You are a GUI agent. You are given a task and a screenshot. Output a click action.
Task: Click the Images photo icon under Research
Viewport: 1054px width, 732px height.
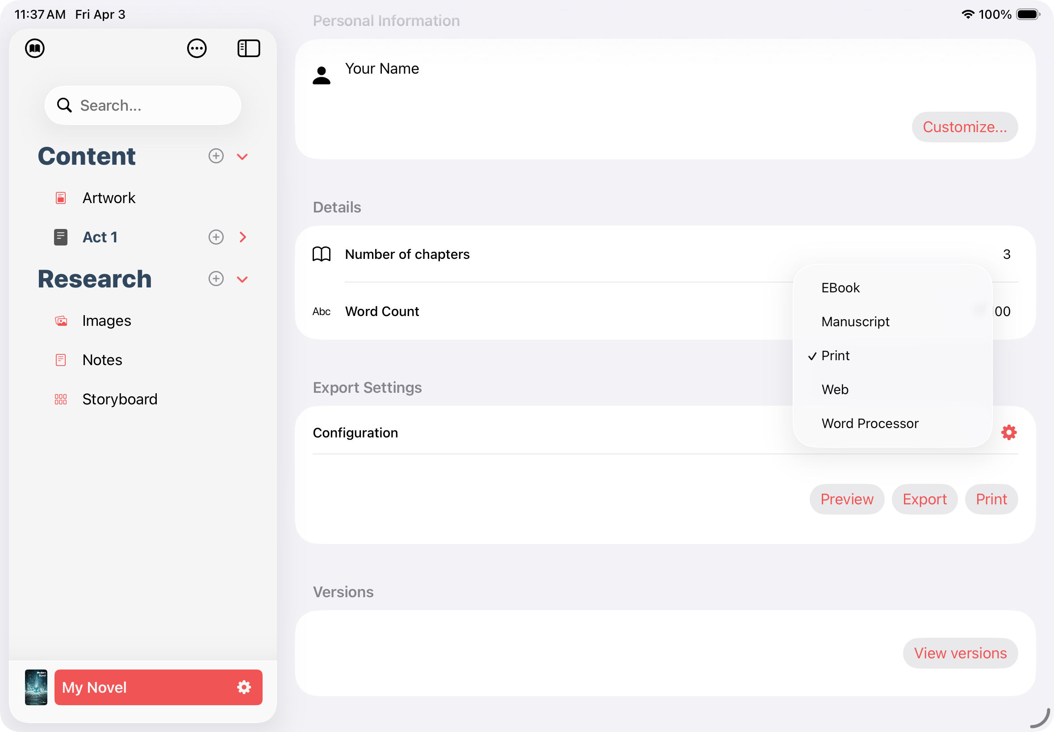coord(61,320)
